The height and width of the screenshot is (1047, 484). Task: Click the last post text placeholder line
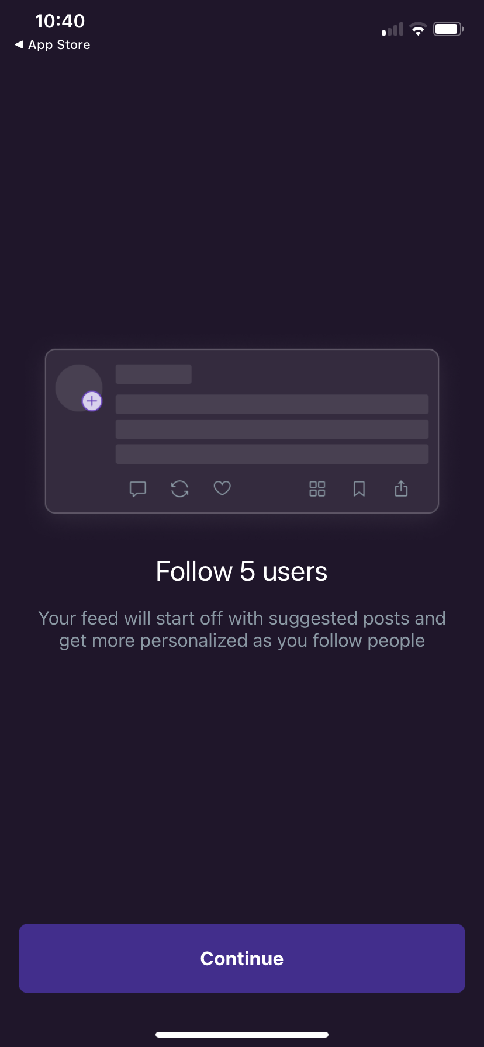tap(272, 454)
